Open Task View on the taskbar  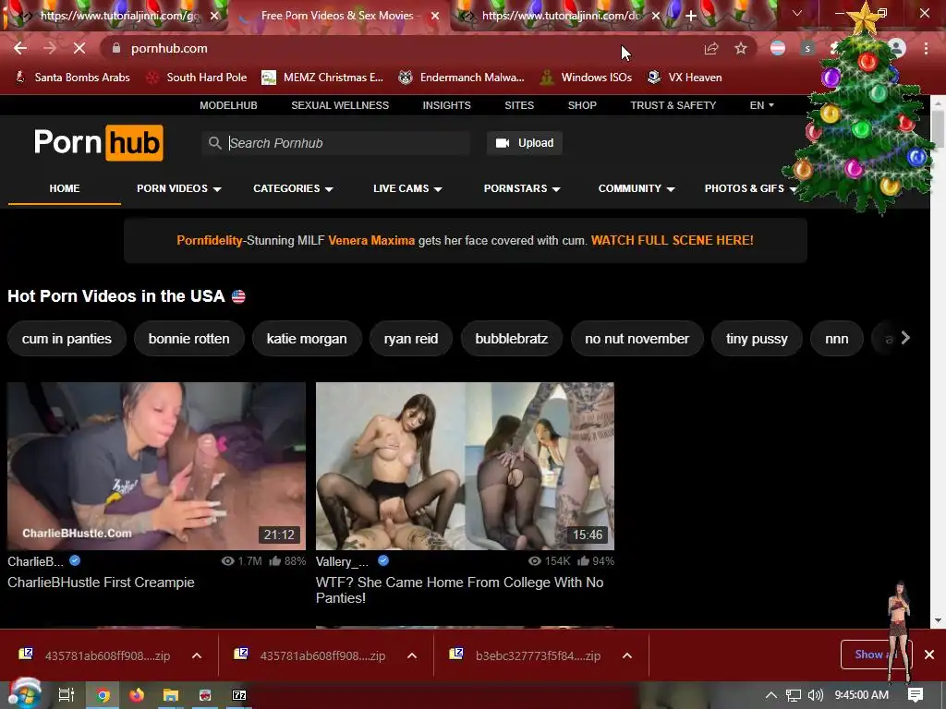[x=66, y=695]
